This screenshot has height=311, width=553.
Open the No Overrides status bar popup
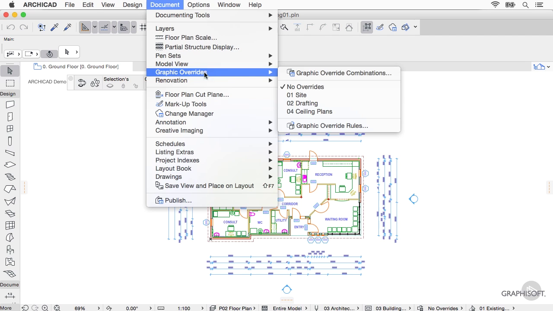(443, 308)
